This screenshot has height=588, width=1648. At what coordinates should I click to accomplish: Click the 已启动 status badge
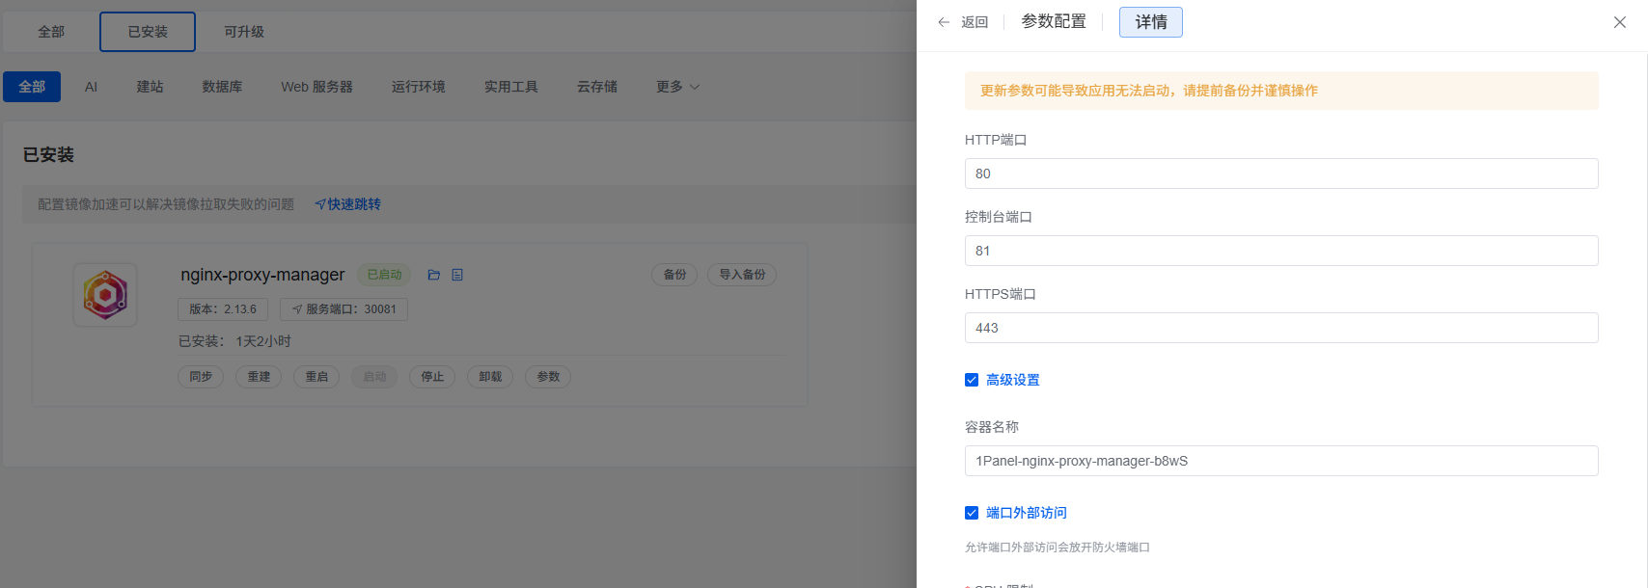tap(384, 275)
